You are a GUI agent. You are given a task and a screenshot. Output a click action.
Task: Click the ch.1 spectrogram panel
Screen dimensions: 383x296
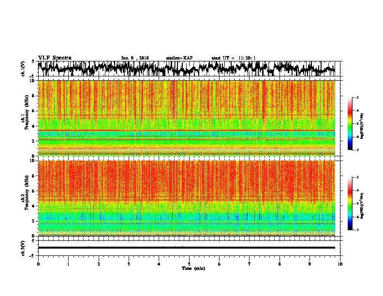point(186,118)
